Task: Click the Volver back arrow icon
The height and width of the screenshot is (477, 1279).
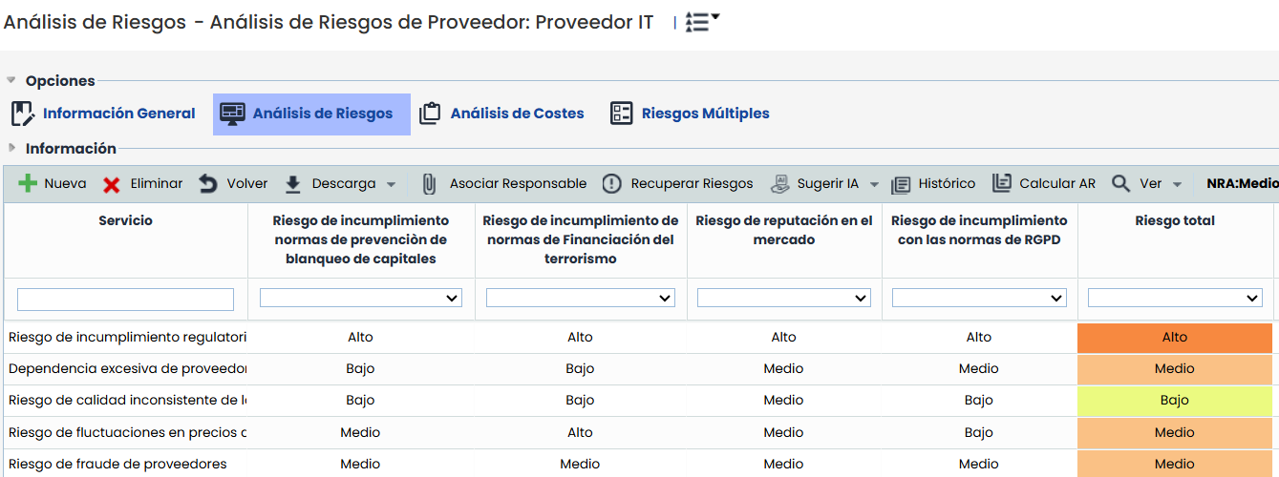Action: click(208, 184)
